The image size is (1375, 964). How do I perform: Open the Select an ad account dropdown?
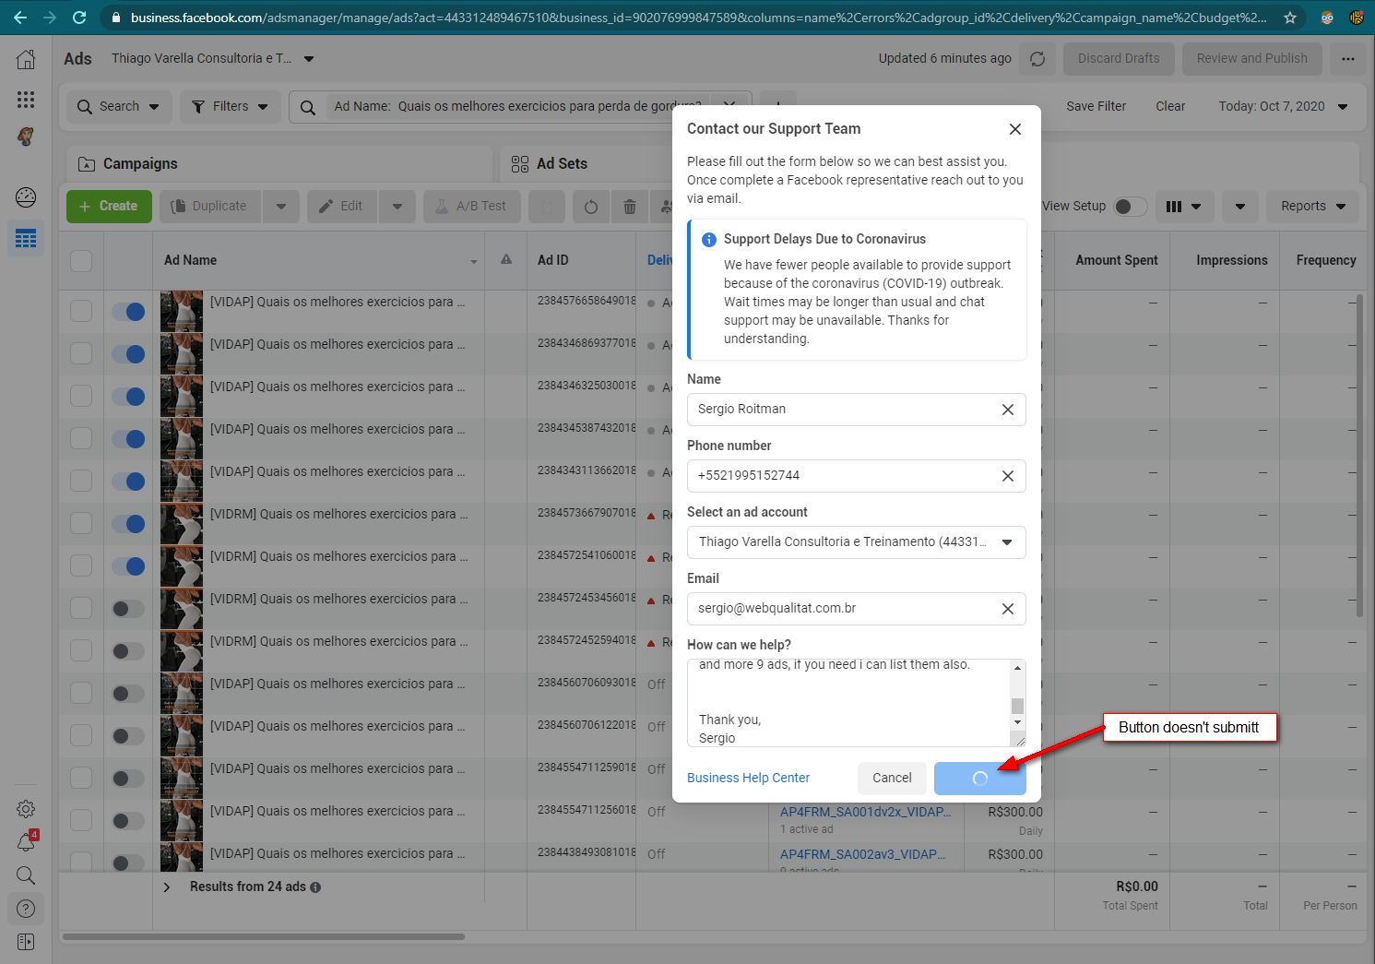(x=857, y=542)
